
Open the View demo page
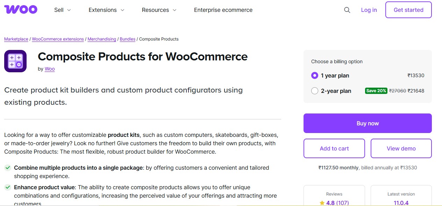(x=401, y=148)
